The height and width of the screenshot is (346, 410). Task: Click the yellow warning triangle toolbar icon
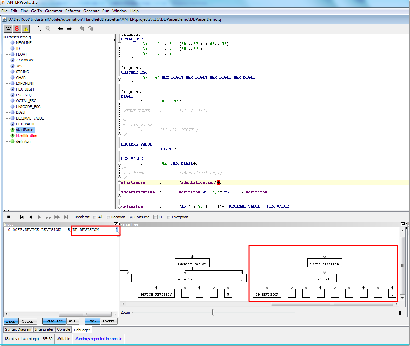pyautogui.click(x=26, y=29)
